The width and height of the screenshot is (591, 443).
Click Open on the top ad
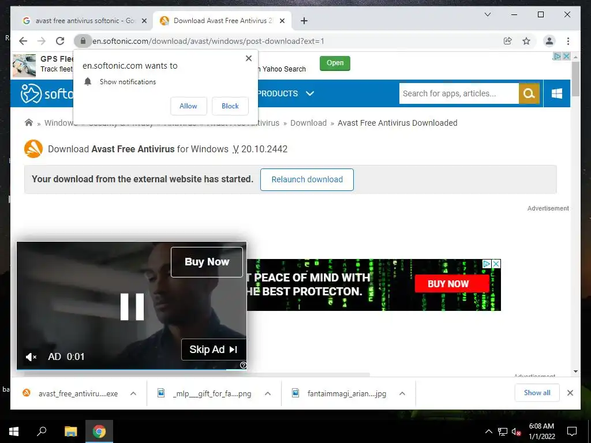(x=335, y=63)
